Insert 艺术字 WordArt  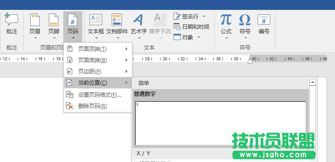(x=139, y=26)
